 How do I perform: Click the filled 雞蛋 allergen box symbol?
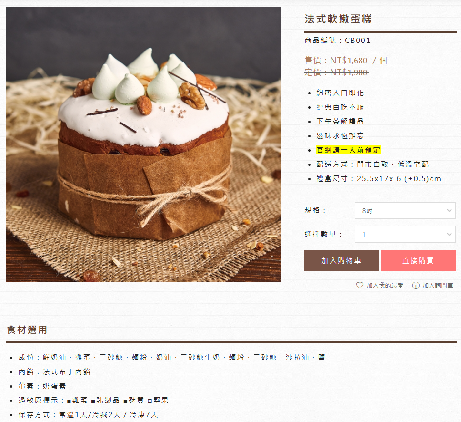(69, 401)
